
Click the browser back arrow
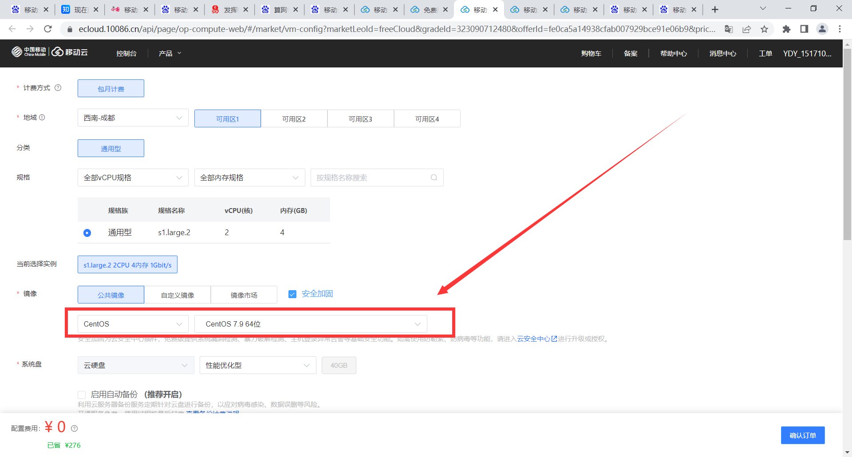[12, 29]
